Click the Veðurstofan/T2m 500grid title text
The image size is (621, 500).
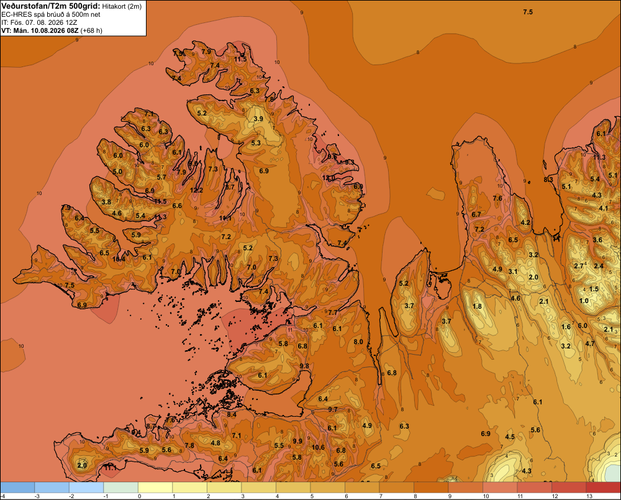tap(51, 6)
